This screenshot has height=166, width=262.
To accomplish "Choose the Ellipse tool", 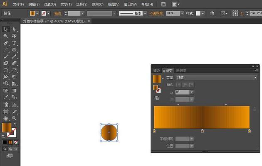I will (14, 50).
